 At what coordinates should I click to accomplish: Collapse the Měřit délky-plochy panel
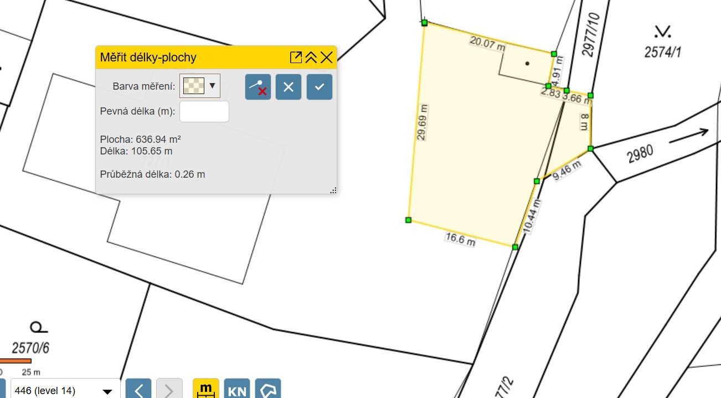311,57
